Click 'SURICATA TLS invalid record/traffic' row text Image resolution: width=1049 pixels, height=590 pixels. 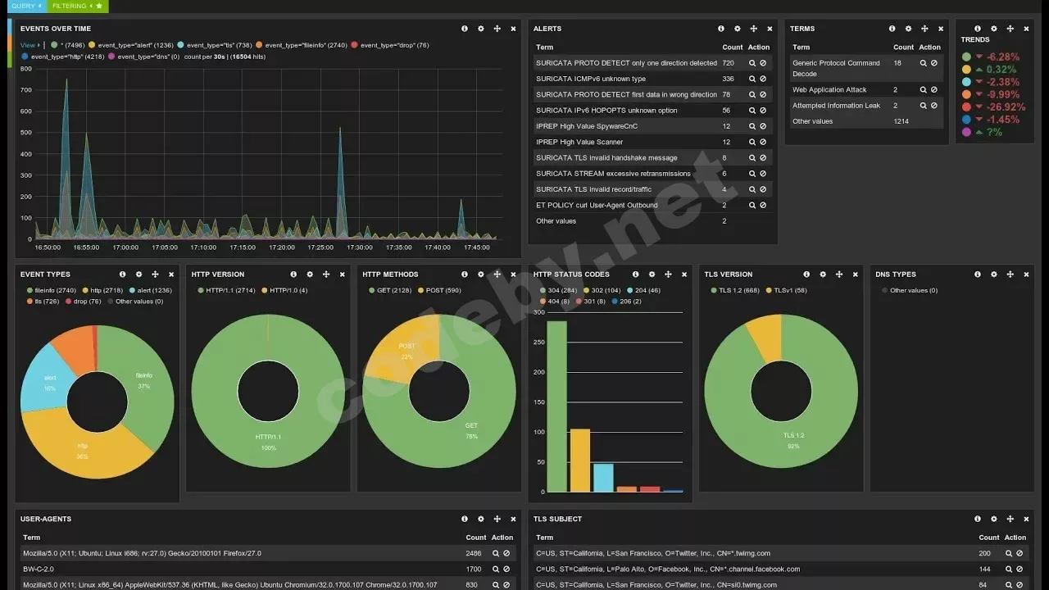[594, 189]
